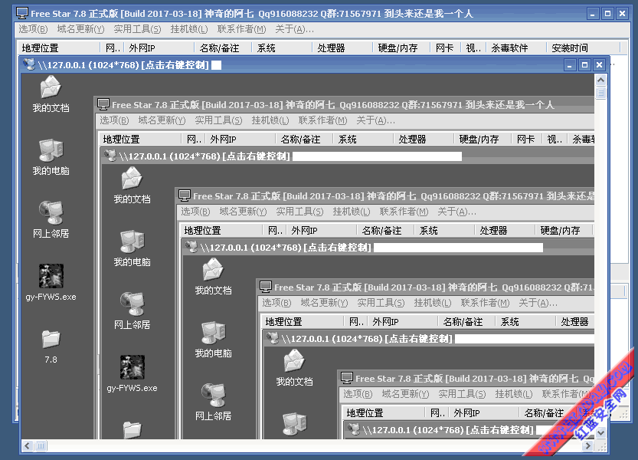Click the Free Star icon in the fourth-level title bar
The image size is (638, 460).
coord(266,287)
